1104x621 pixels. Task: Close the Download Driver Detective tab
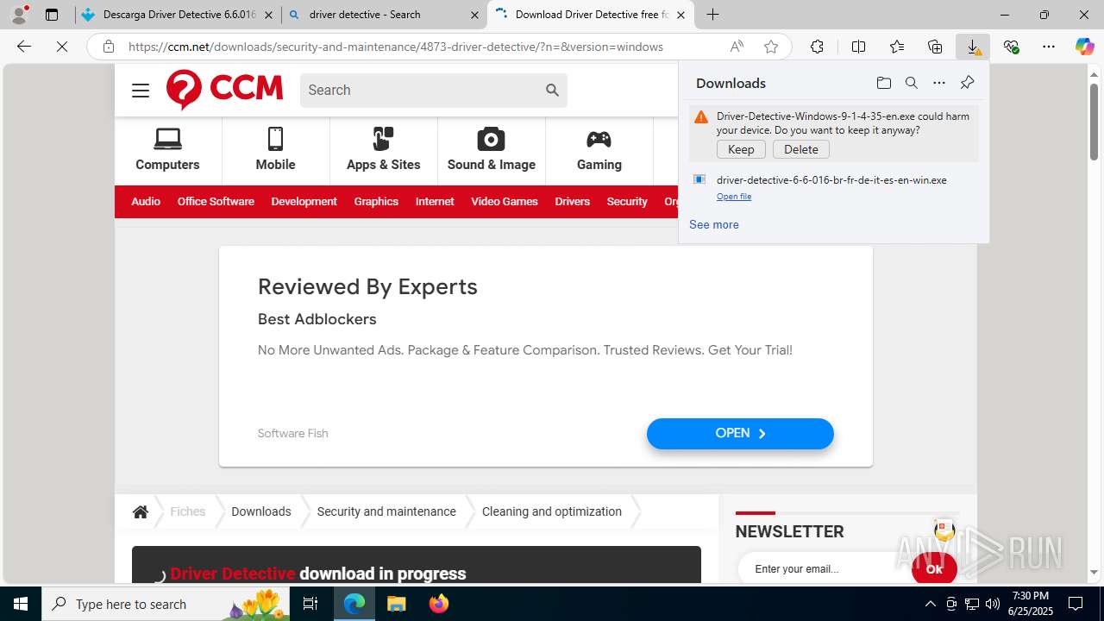click(681, 15)
